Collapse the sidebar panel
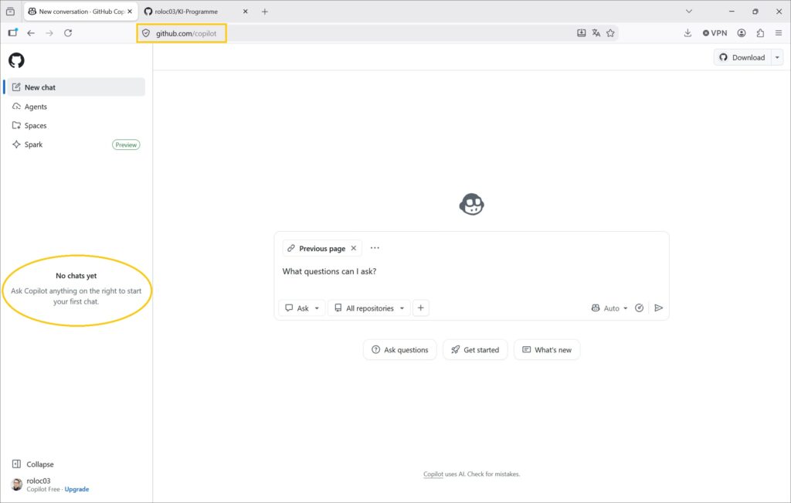791x503 pixels. (32, 464)
